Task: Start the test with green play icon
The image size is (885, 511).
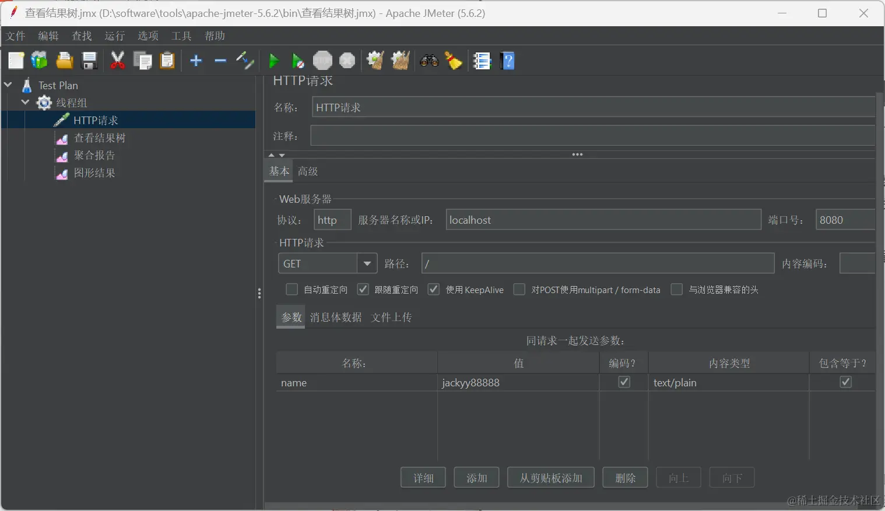Action: (x=273, y=61)
